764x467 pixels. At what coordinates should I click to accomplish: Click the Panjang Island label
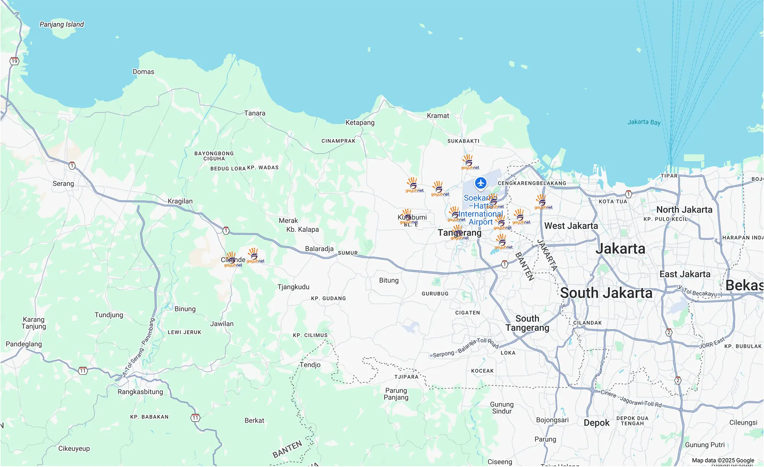coord(62,24)
